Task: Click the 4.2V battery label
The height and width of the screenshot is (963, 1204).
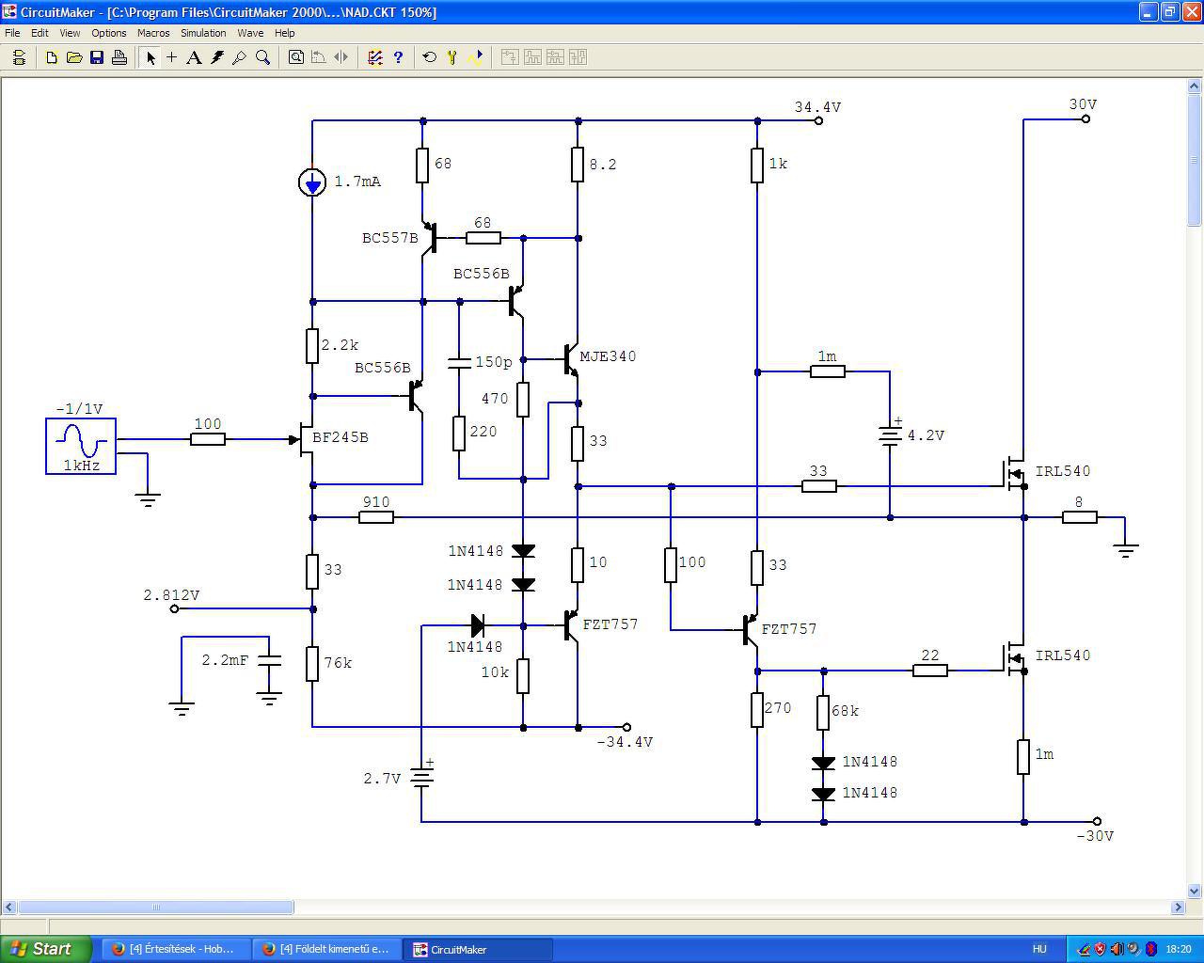Action: 926,435
